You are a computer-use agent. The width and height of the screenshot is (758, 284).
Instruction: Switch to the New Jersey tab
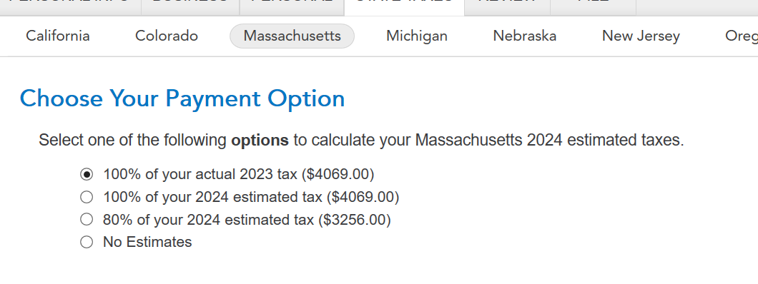(x=641, y=36)
